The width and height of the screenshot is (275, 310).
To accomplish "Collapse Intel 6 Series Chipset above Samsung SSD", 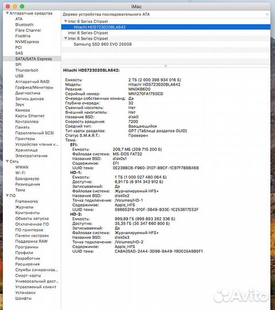I will coord(65,38).
